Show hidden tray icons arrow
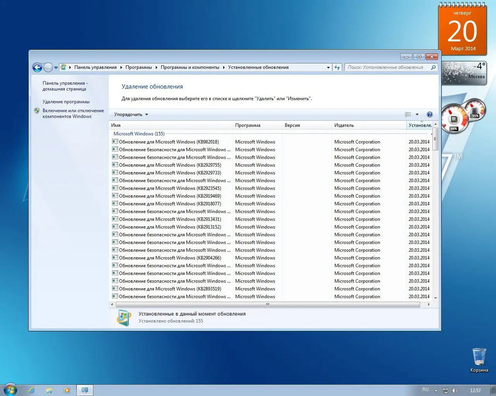The width and height of the screenshot is (496, 396). pos(436,391)
